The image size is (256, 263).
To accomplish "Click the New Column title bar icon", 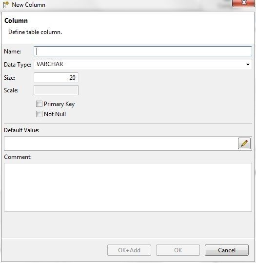I will tap(6, 5).
